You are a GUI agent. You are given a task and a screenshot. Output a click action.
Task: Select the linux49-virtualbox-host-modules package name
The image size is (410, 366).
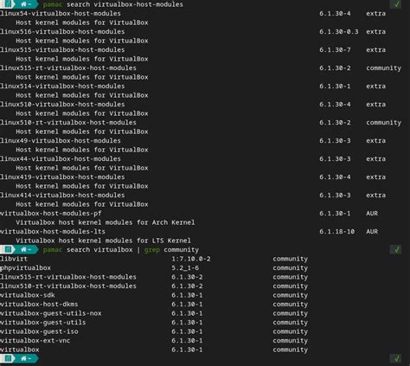tap(61, 141)
